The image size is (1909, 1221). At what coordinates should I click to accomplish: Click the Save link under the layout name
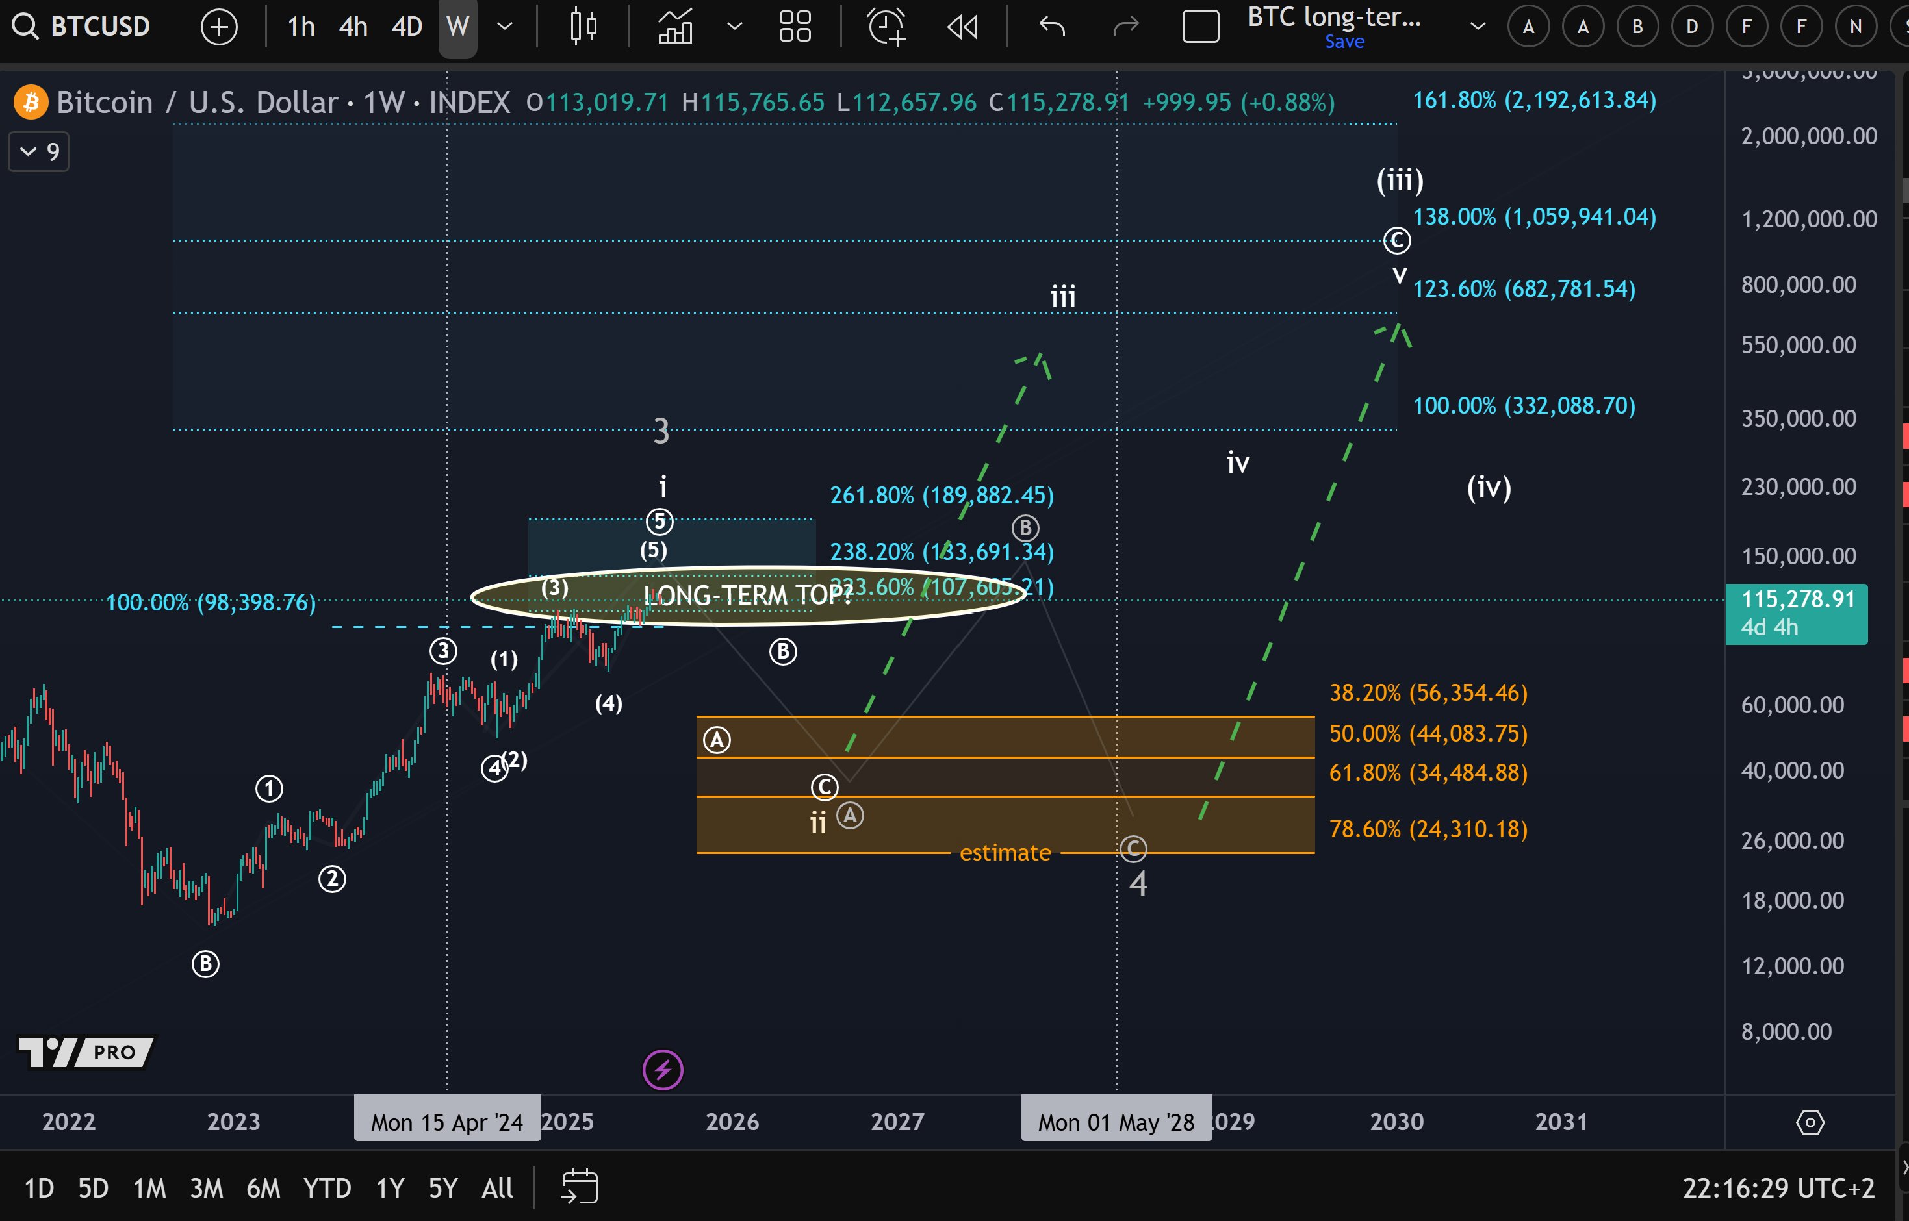pos(1344,41)
